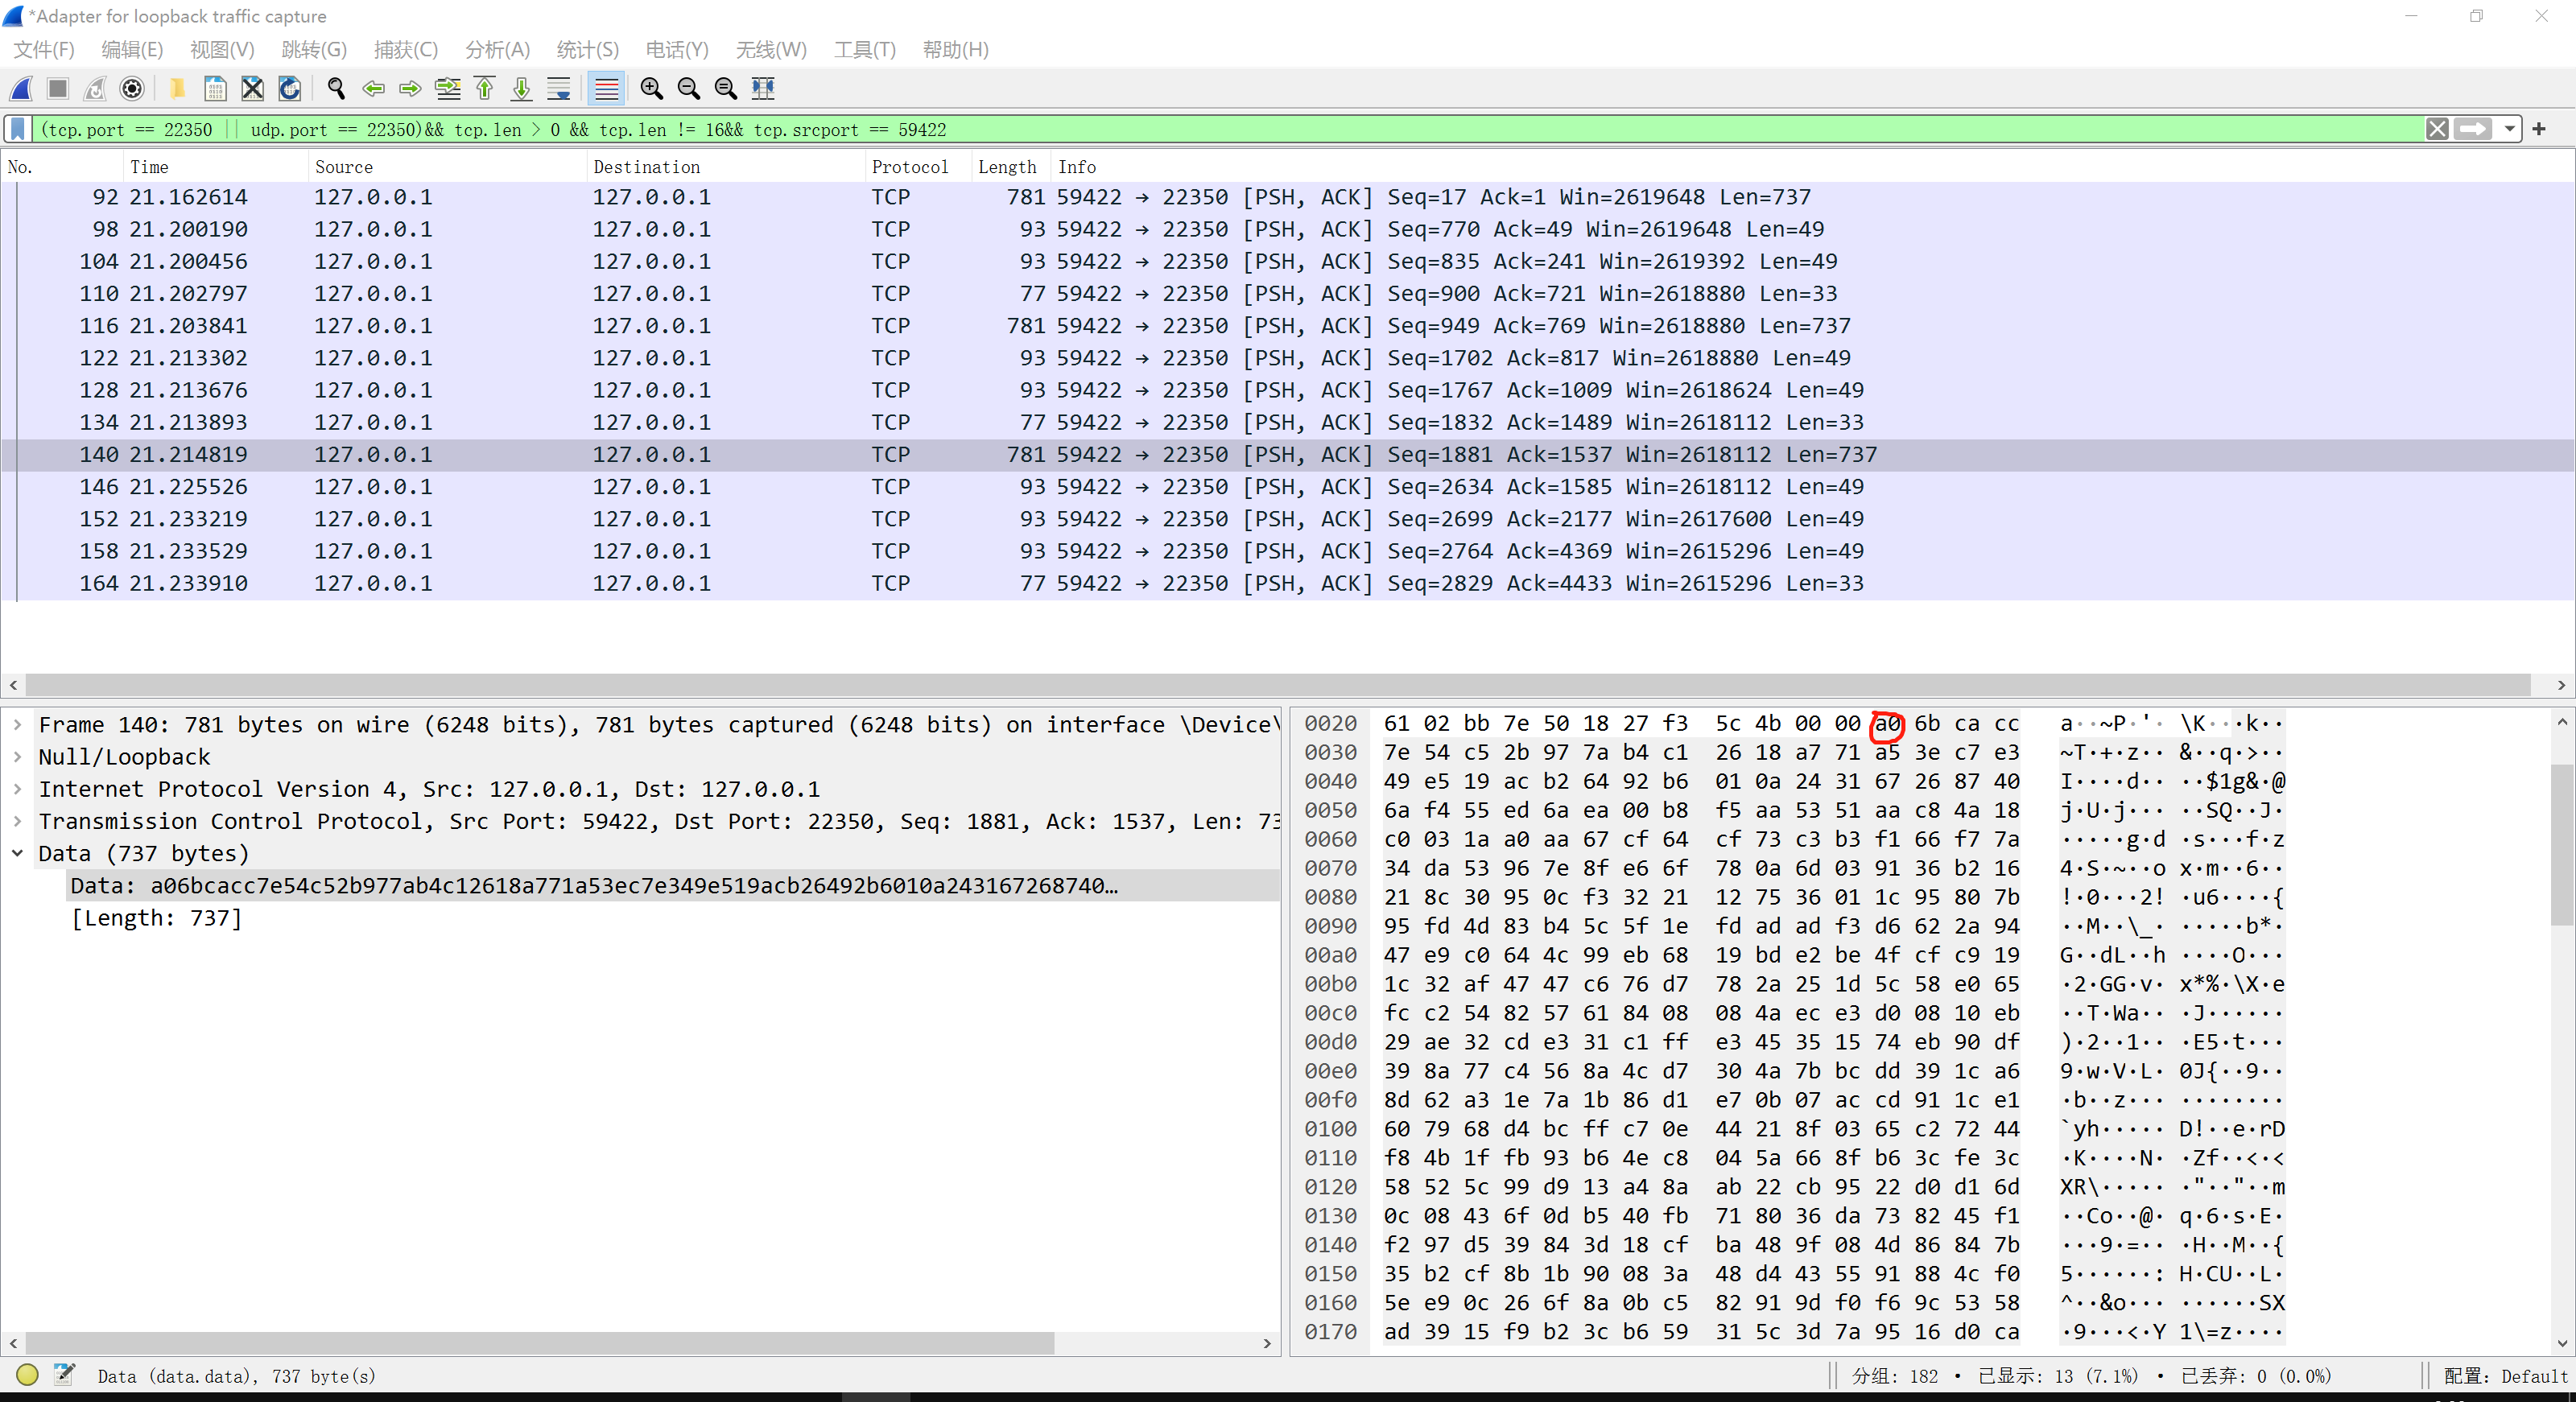Go back to the previous packet in history
Viewport: 2576px width, 1402px height.
(374, 89)
